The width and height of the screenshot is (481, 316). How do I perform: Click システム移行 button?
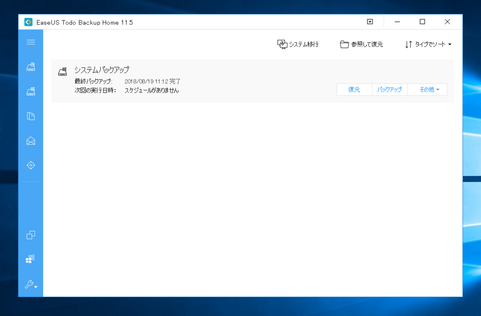point(298,45)
